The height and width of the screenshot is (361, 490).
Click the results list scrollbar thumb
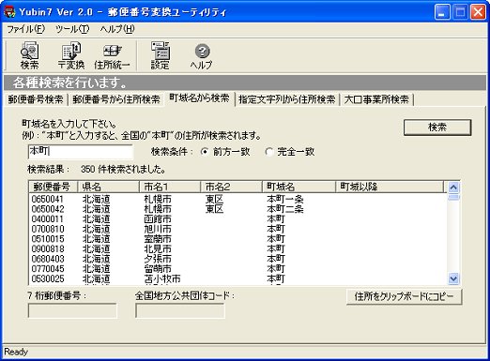point(453,197)
